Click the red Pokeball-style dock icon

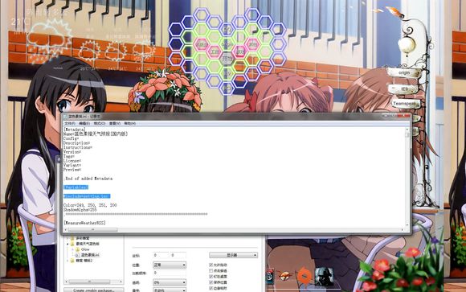270,277
